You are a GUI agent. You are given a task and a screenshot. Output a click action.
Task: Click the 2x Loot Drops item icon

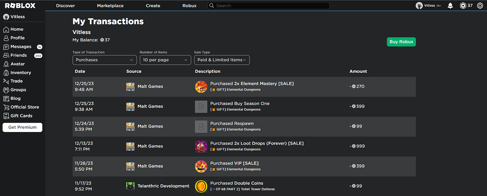tap(201, 146)
